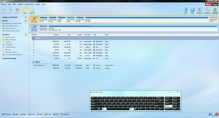Select the Basic GPT 931.51 GB disk icon
The height and width of the screenshot is (118, 219).
coord(34,19)
